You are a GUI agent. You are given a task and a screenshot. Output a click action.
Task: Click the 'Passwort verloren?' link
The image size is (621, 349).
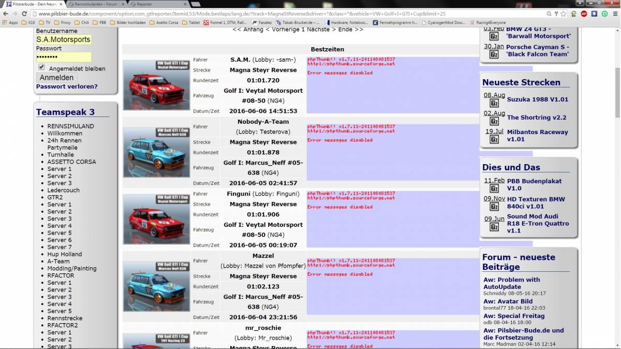click(67, 86)
